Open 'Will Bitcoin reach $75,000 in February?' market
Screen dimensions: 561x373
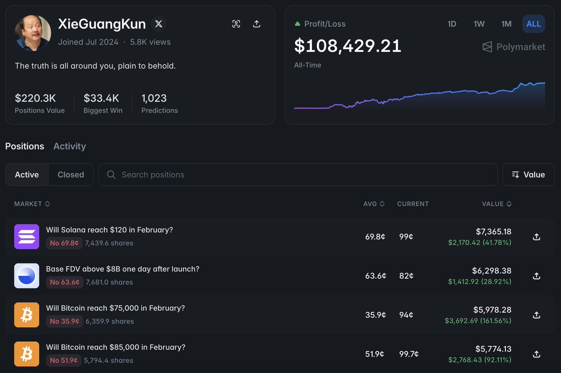coord(115,308)
